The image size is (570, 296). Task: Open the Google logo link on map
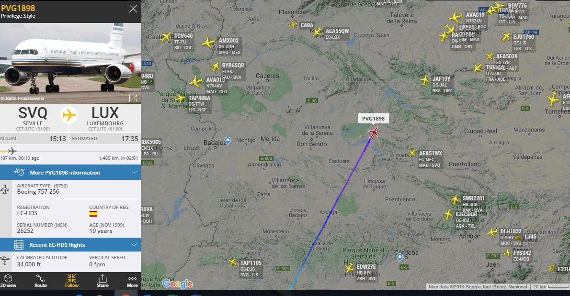[178, 284]
